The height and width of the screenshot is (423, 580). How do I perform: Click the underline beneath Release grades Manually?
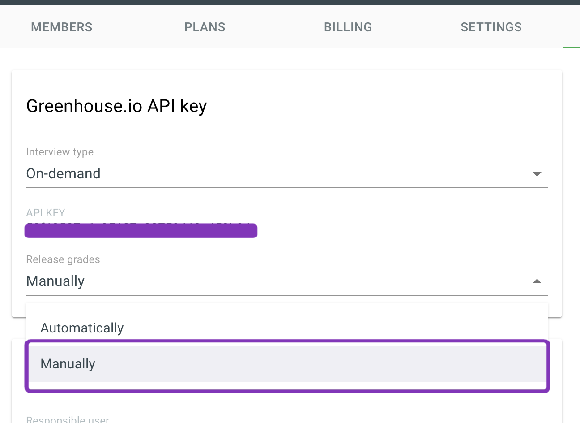coord(286,295)
